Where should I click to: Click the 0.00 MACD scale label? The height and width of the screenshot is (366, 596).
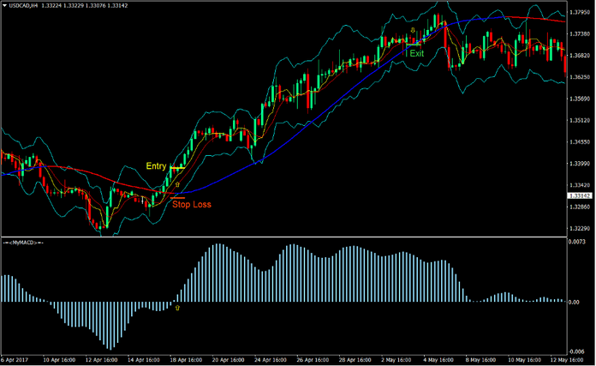coord(574,302)
